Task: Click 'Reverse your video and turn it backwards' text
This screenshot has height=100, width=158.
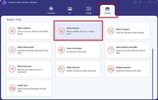Action: point(30,71)
